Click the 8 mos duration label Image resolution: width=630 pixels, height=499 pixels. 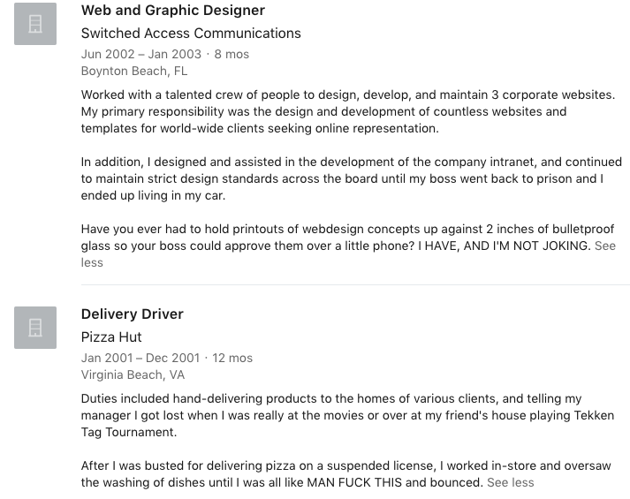tap(232, 54)
